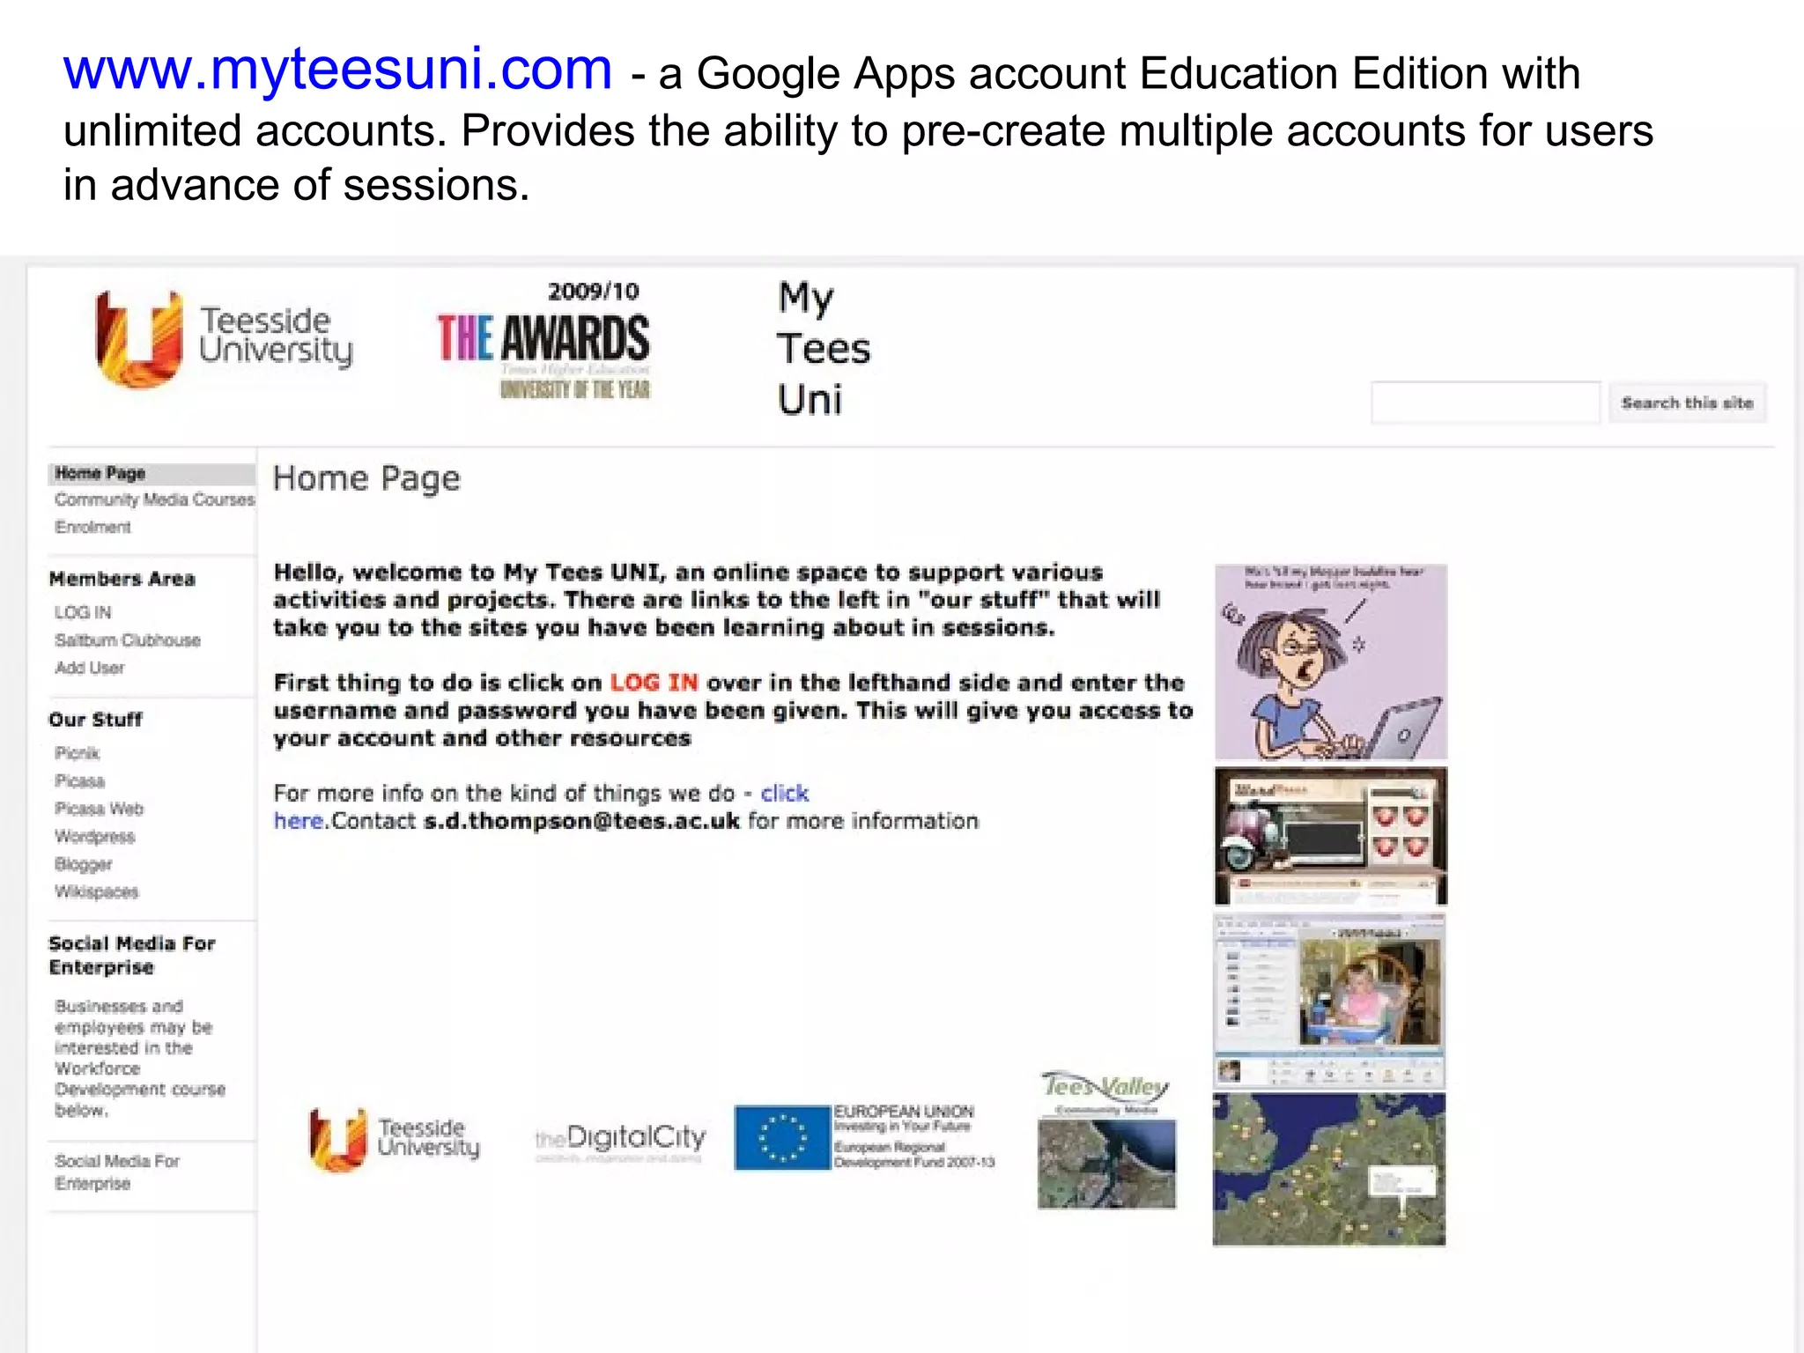Open the Picasa photo editor screenshot thumbnail

1329,1001
